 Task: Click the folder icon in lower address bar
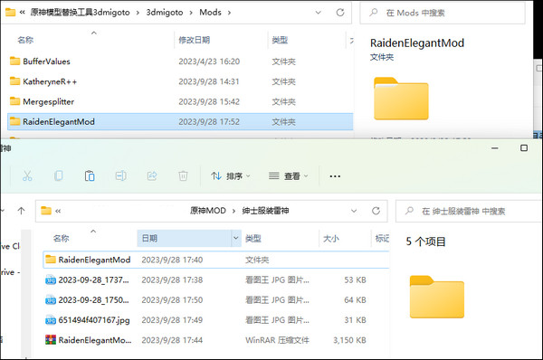click(x=46, y=211)
